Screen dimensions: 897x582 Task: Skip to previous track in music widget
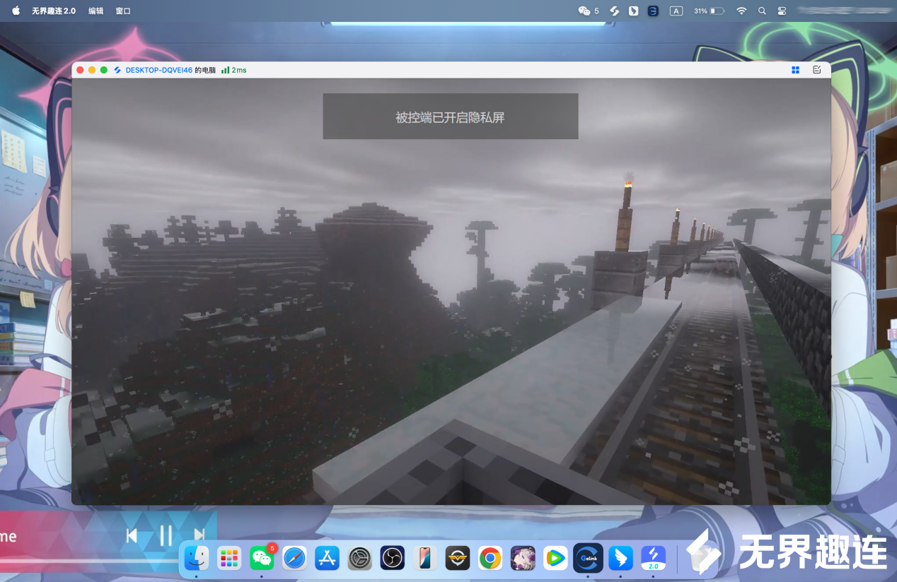pos(132,535)
